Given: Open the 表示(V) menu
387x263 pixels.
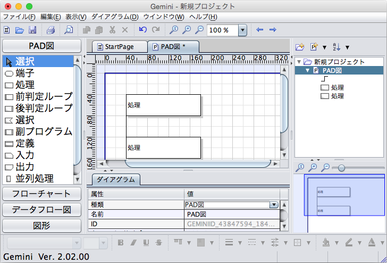Looking at the screenshot, I should pos(76,17).
